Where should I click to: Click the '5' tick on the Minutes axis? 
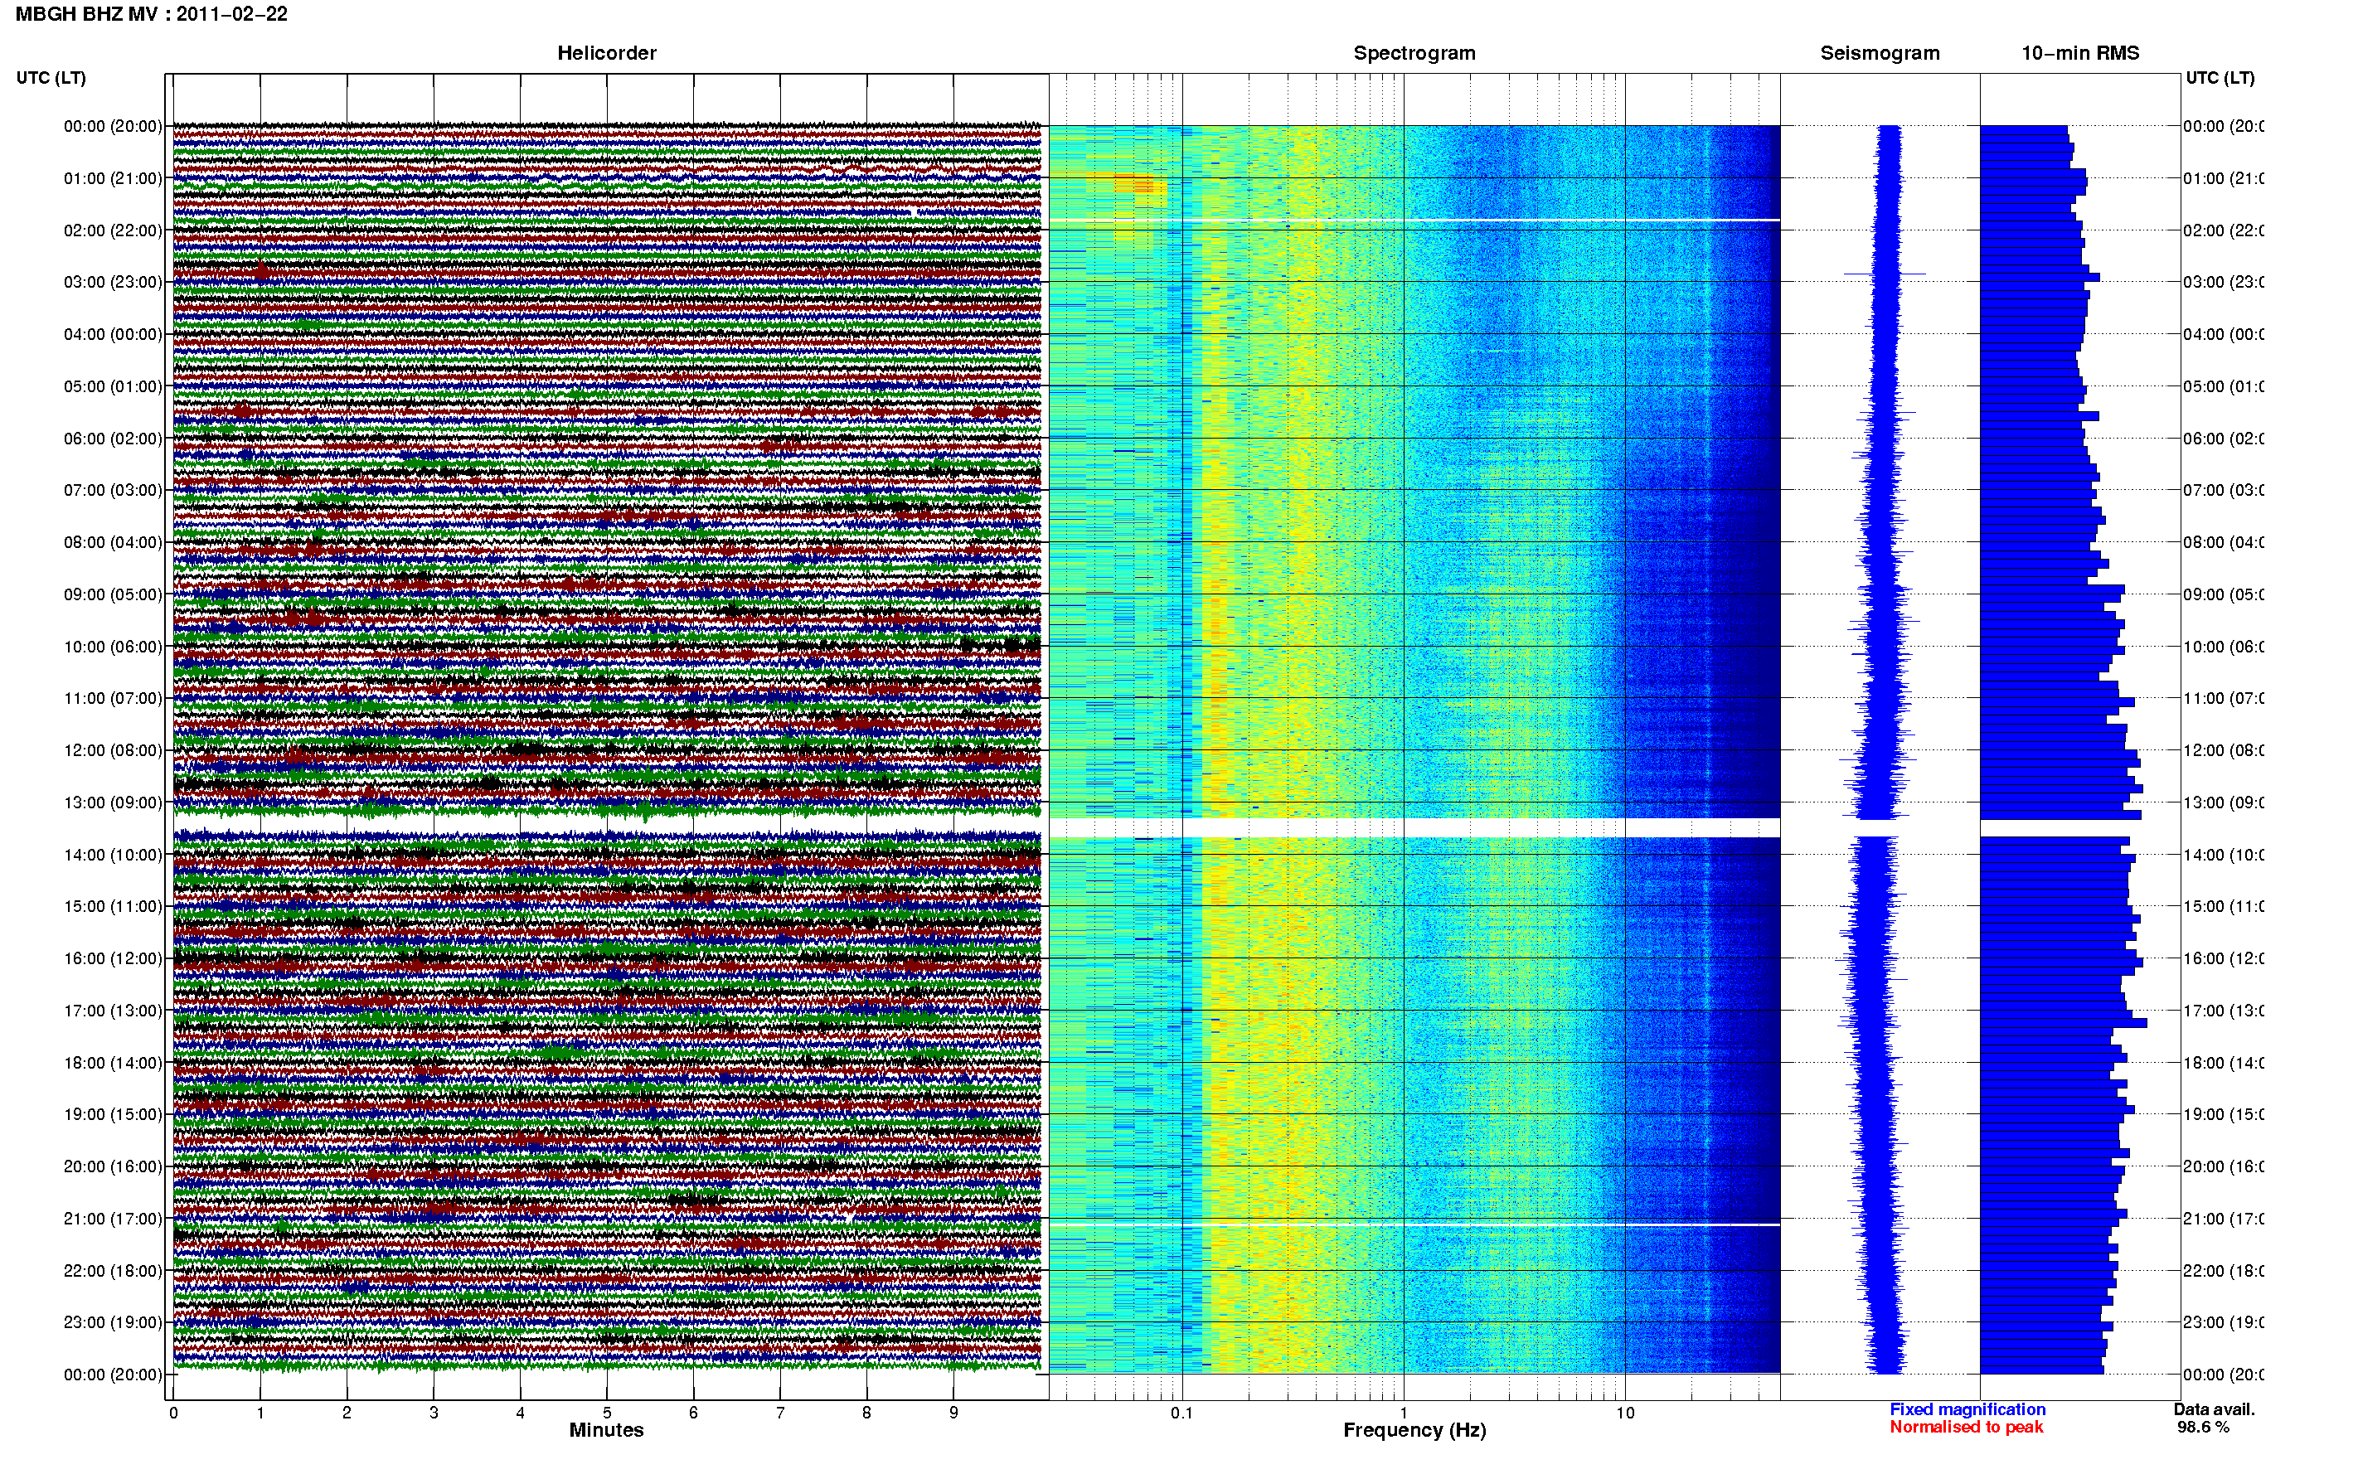607,1413
